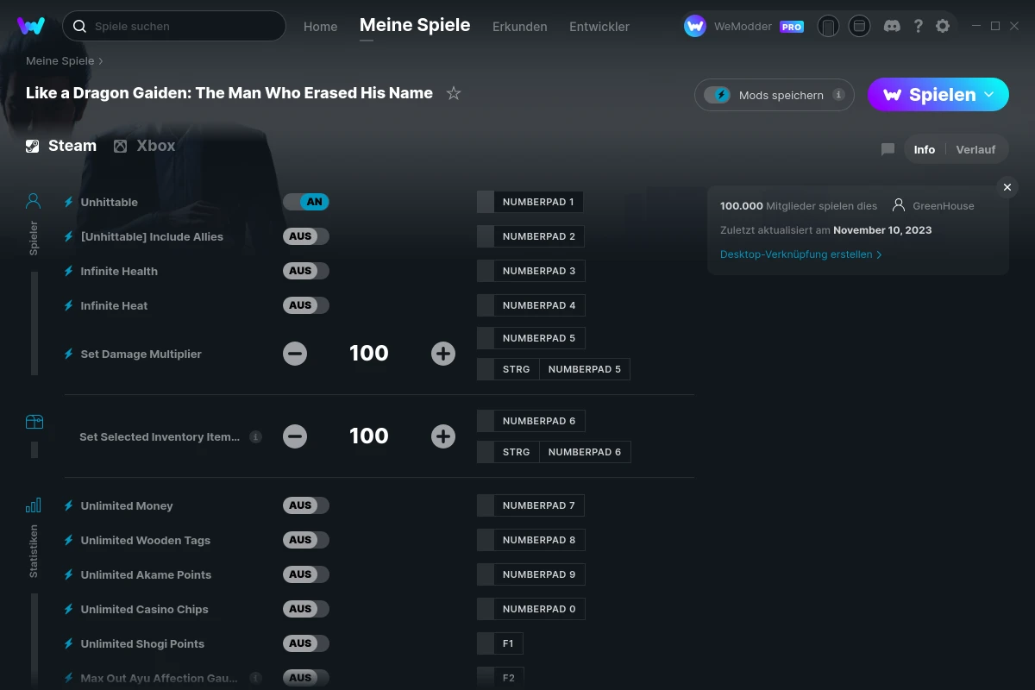This screenshot has height=690, width=1035.
Task: Click the NUMBERPAD 7 hotkey for Unlimited Money
Action: point(531,505)
